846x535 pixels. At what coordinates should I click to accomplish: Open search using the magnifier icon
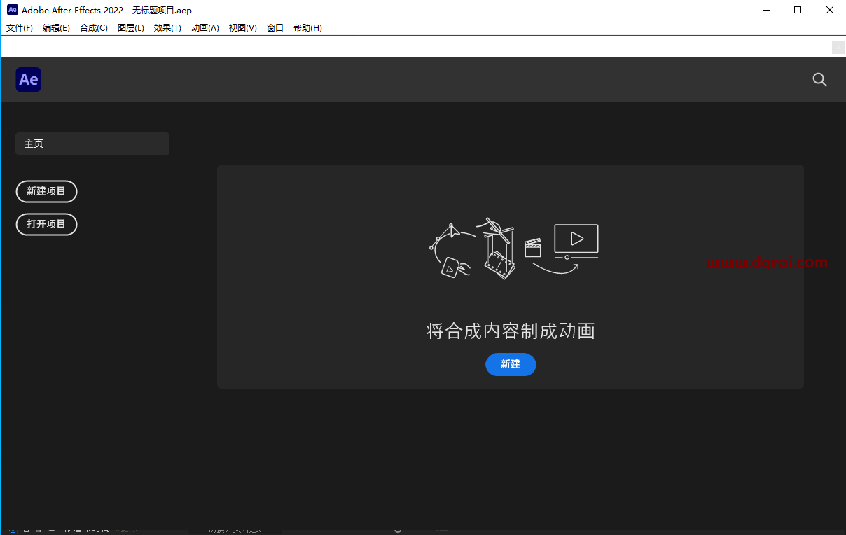tap(819, 80)
